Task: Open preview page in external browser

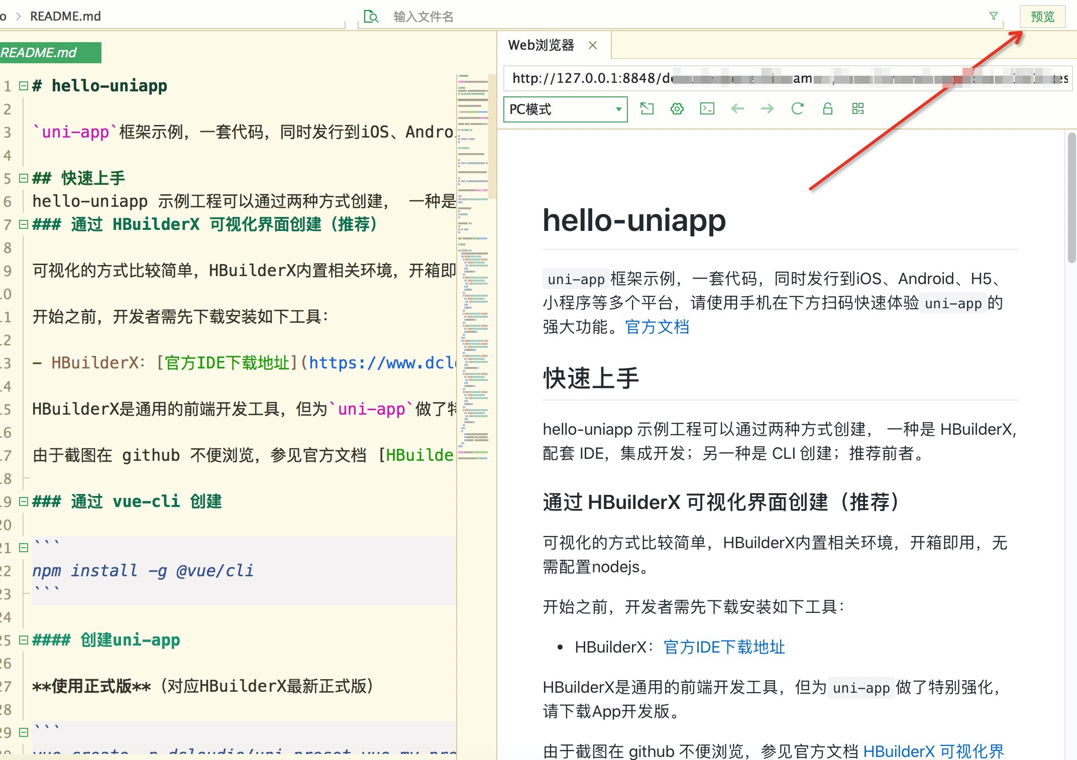Action: (x=647, y=109)
